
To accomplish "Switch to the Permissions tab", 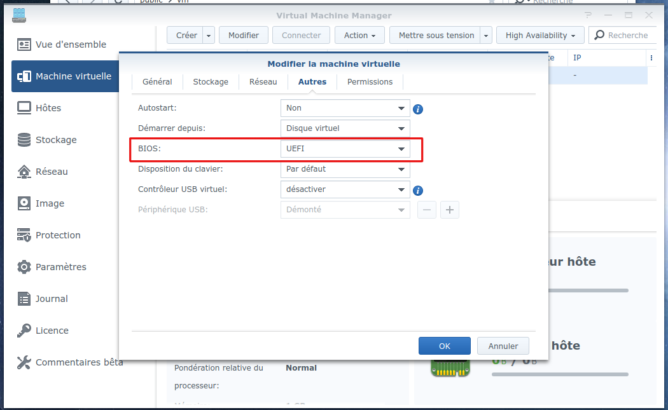I will pyautogui.click(x=370, y=82).
